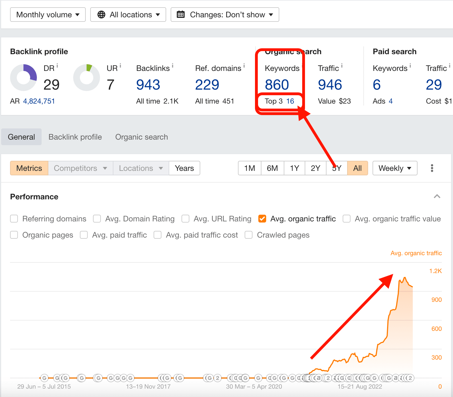This screenshot has width=453, height=397.
Task: Open the organic Keywords count 860
Action: (x=277, y=85)
